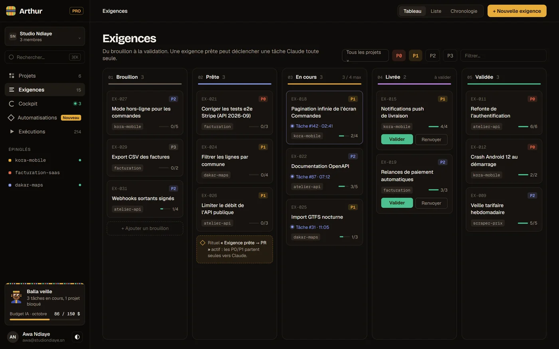Screen dimensions: 559x349
Task: Toggle the light/dark theme switch
Action: [x=77, y=337]
